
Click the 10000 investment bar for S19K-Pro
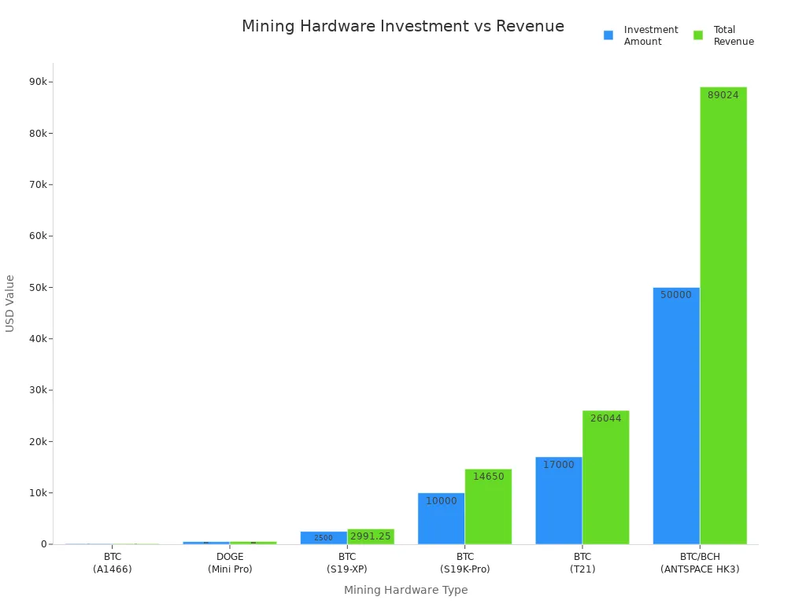point(441,519)
